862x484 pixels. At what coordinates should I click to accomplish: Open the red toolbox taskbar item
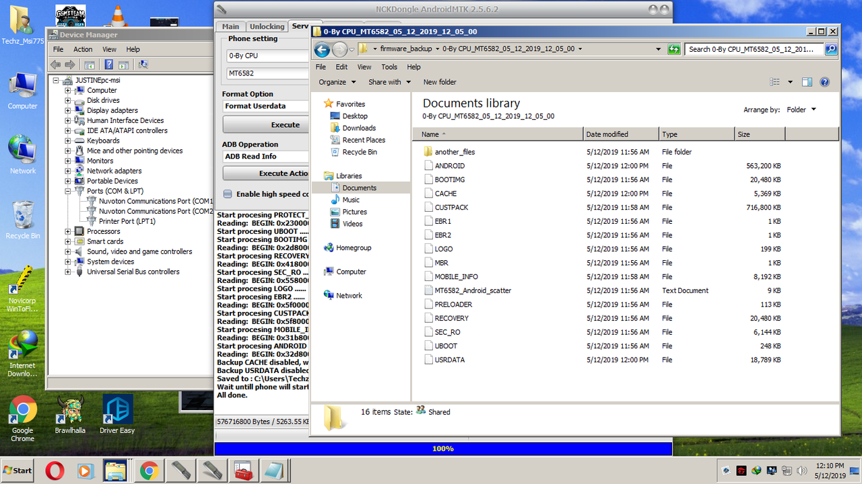243,471
